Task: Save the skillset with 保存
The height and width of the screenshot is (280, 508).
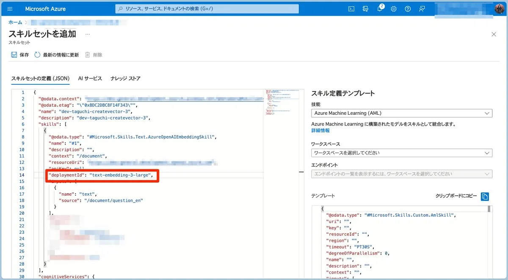Action: pyautogui.click(x=20, y=55)
